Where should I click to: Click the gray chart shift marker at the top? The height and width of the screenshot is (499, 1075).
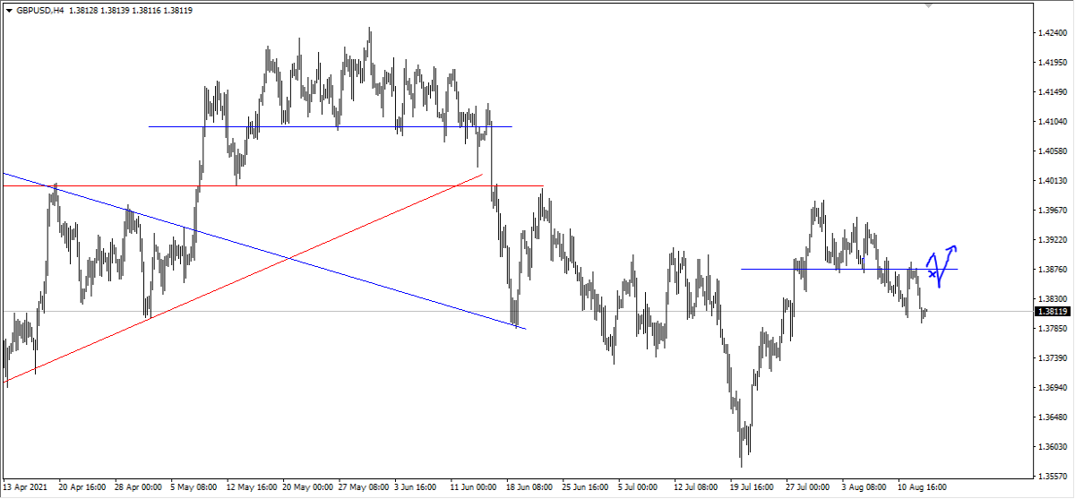pyautogui.click(x=929, y=5)
